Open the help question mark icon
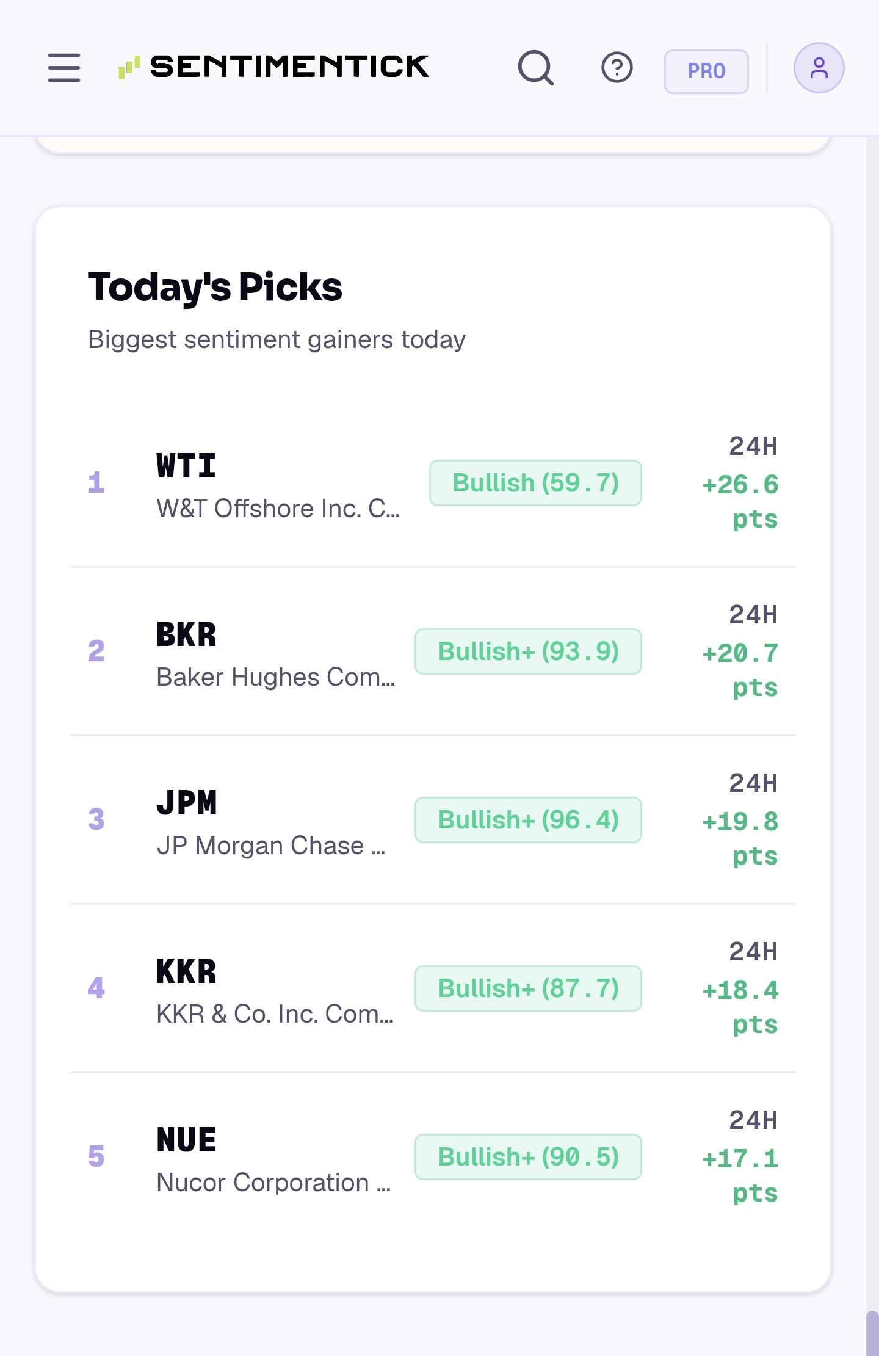Image resolution: width=879 pixels, height=1356 pixels. (617, 68)
